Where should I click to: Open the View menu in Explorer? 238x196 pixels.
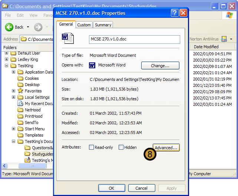pos(33,15)
